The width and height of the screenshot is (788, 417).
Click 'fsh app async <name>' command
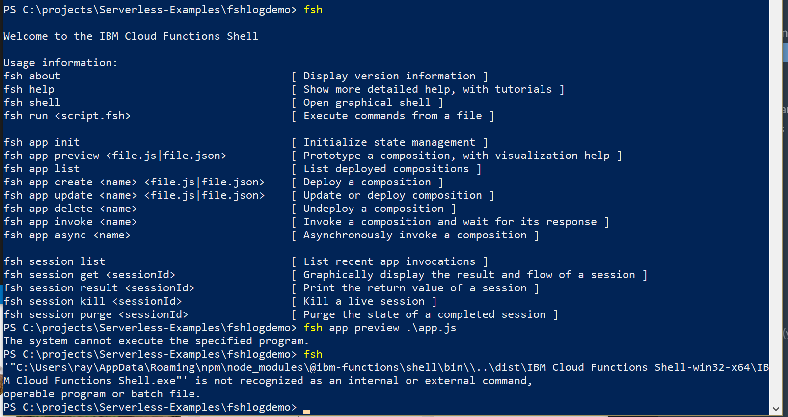[x=67, y=235]
